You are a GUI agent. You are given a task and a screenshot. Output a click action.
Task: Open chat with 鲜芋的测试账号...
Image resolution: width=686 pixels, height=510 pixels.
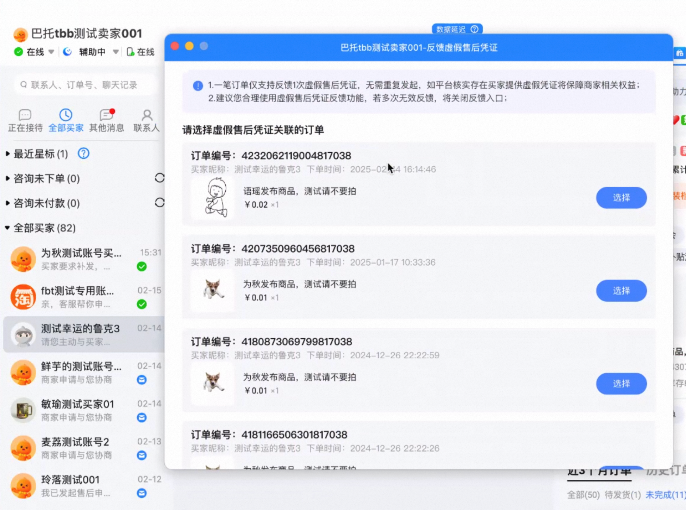point(84,372)
